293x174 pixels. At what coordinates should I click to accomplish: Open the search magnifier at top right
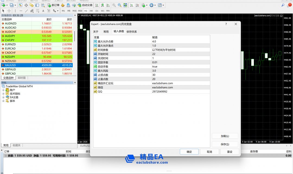click(x=283, y=5)
